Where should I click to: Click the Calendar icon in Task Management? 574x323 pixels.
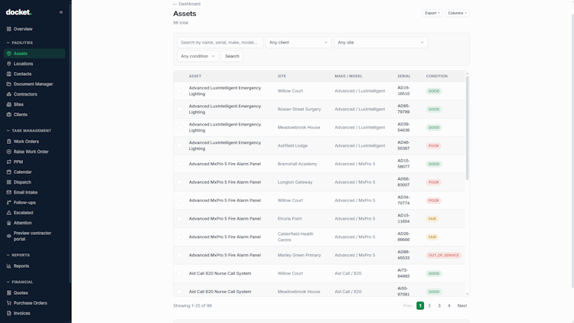coord(8,171)
